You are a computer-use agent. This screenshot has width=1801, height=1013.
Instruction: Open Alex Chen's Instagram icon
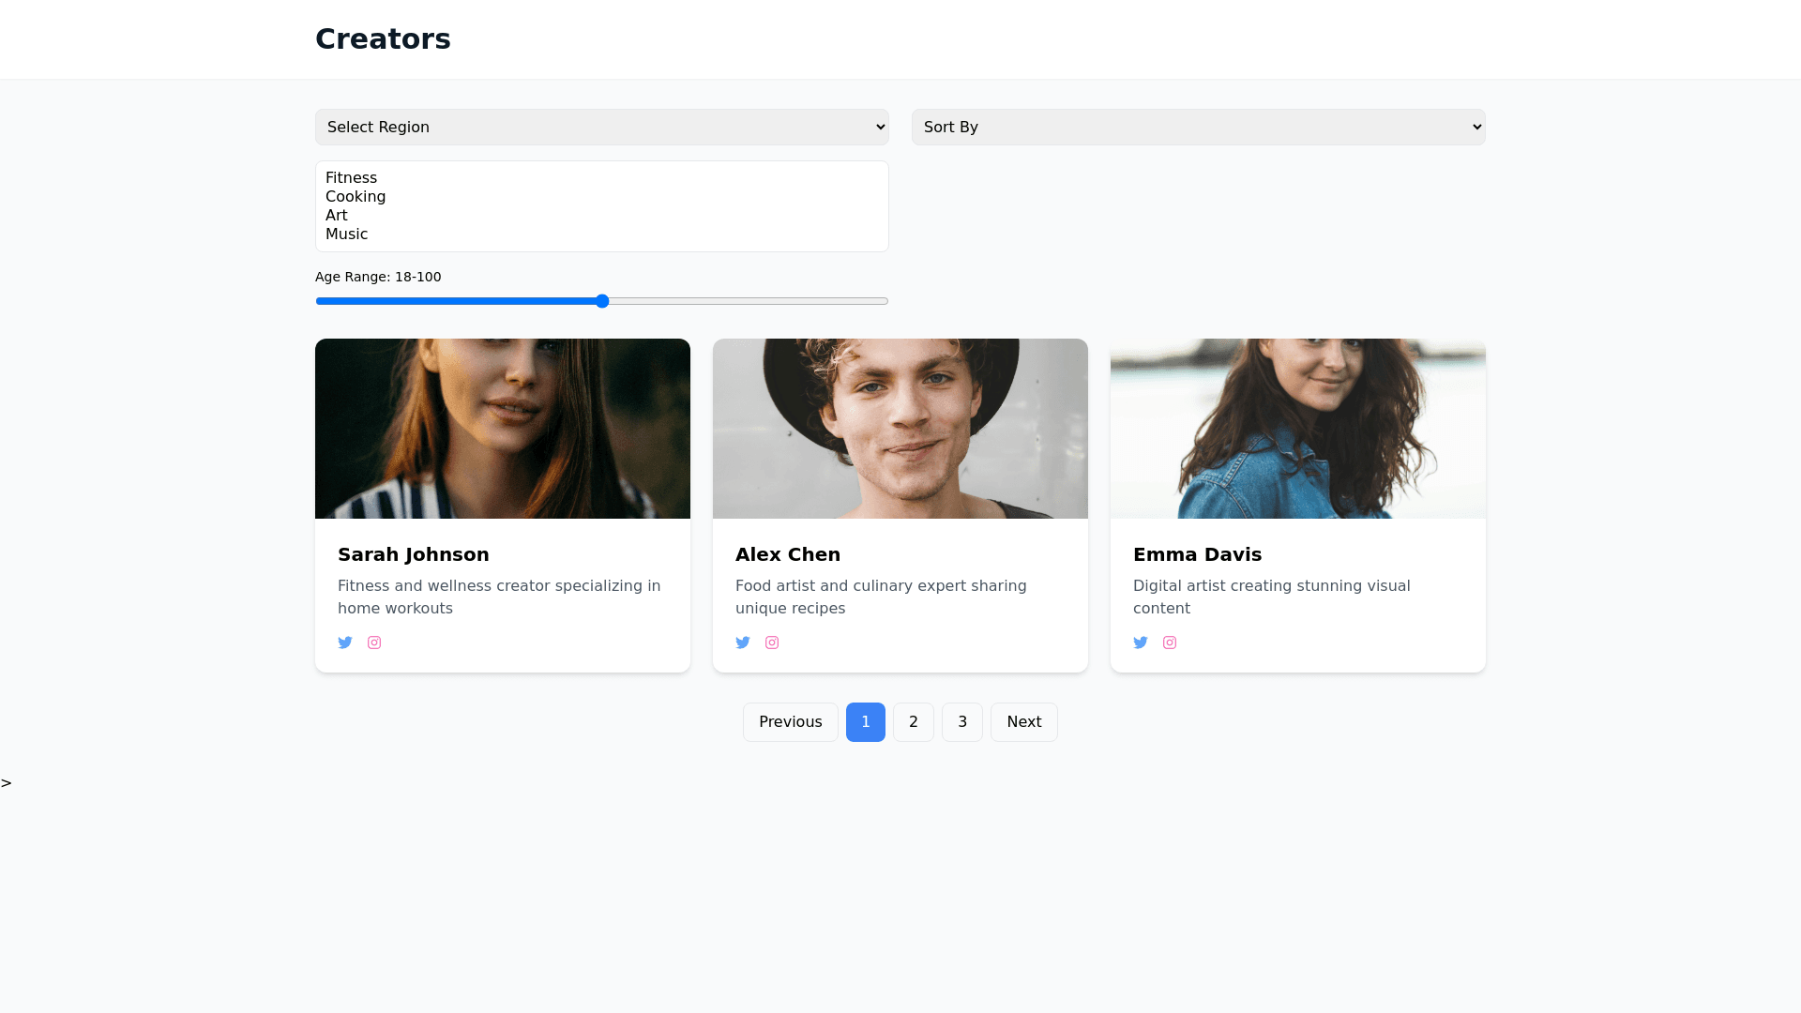pos(772,643)
